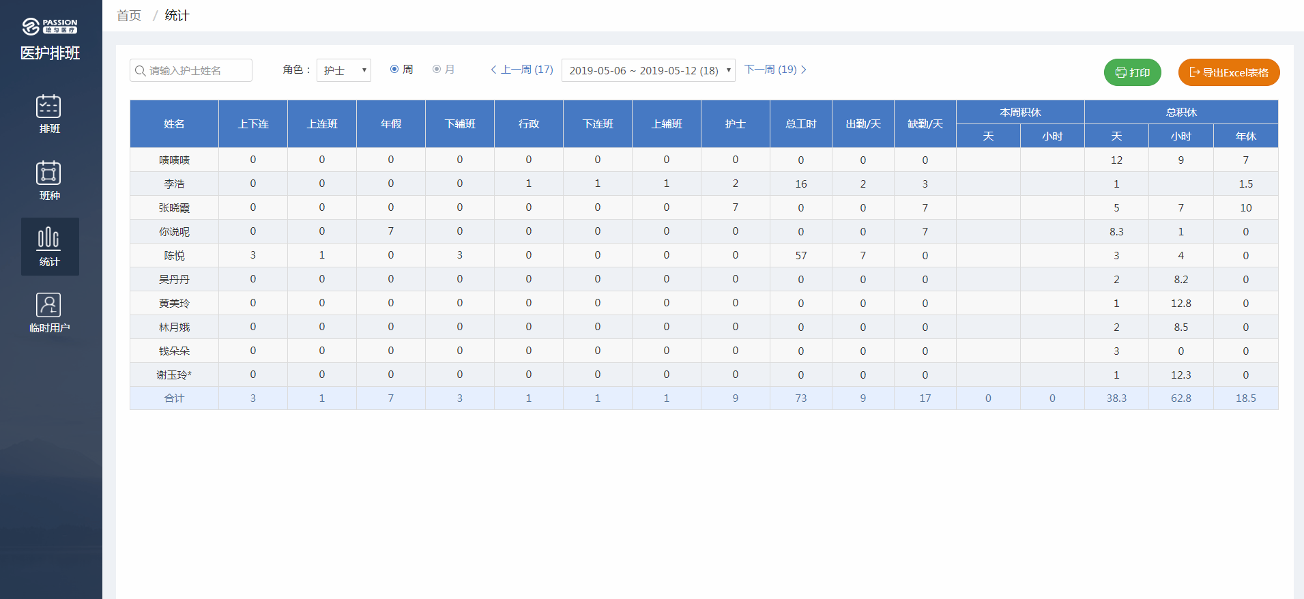The height and width of the screenshot is (599, 1304).
Task: Open the 班种 shift type icon
Action: click(48, 173)
